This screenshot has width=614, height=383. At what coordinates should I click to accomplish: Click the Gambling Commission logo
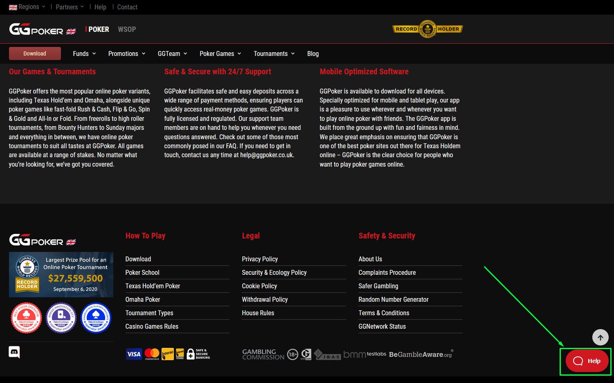[263, 354]
